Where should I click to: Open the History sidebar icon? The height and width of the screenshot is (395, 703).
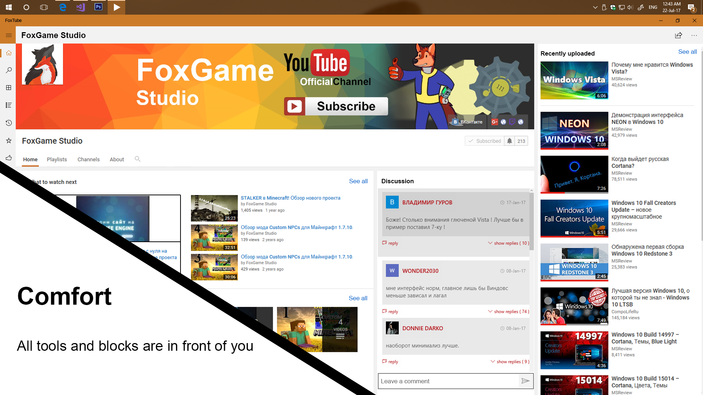(x=9, y=123)
